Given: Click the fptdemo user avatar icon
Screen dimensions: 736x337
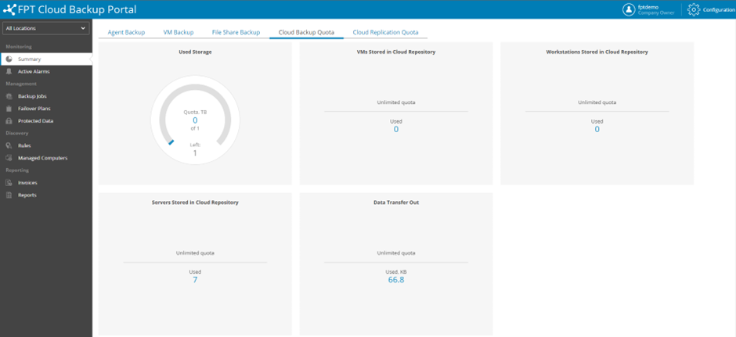Looking at the screenshot, I should point(629,9).
